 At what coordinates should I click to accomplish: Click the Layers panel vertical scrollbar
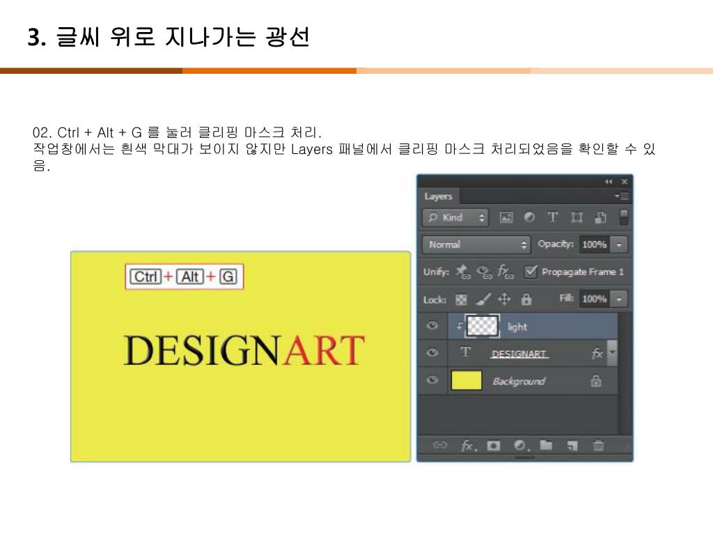pyautogui.click(x=625, y=373)
